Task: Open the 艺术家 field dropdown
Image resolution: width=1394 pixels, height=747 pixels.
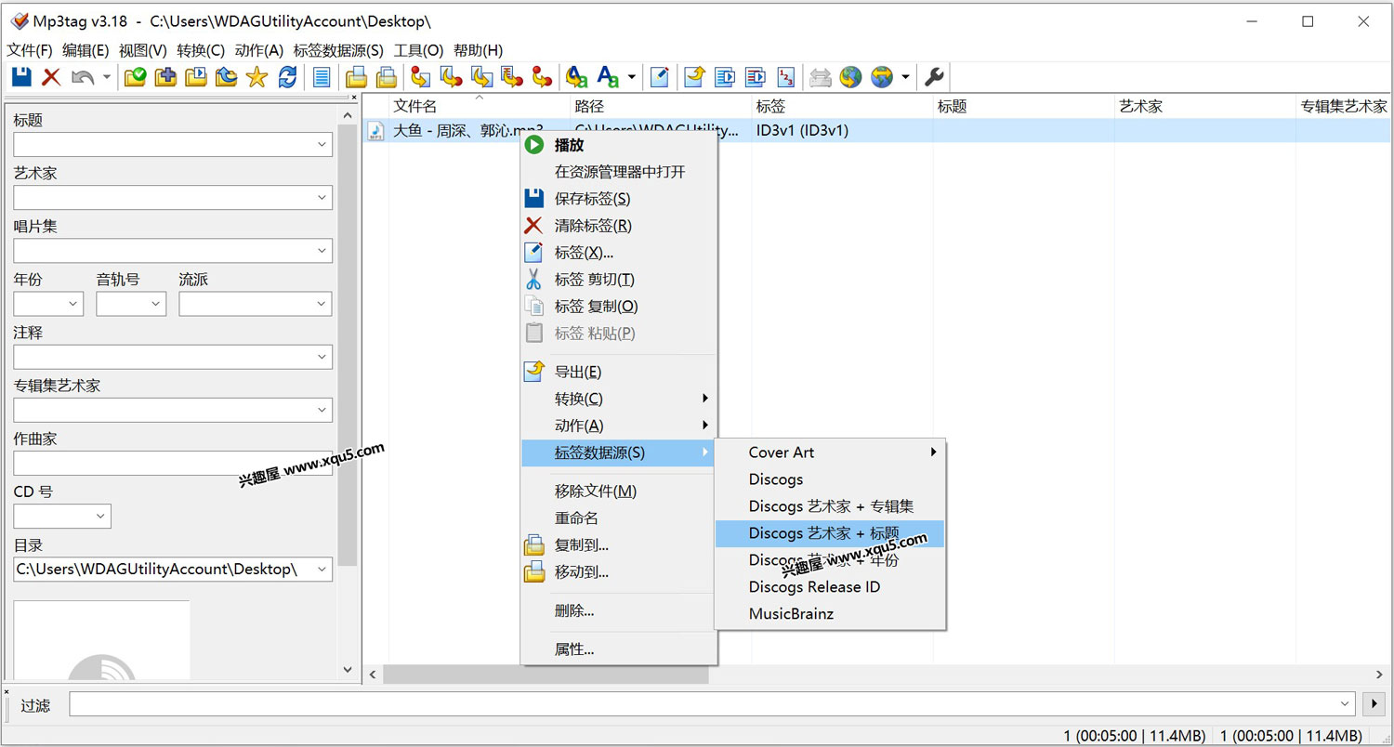Action: pos(322,198)
